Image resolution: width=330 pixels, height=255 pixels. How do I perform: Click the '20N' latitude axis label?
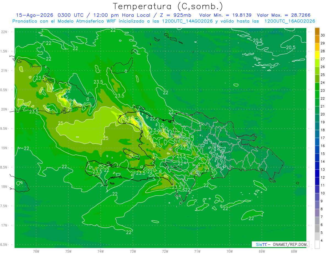coord(4,109)
